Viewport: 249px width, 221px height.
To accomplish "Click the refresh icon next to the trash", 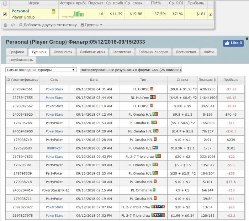I will [x=13, y=25].
